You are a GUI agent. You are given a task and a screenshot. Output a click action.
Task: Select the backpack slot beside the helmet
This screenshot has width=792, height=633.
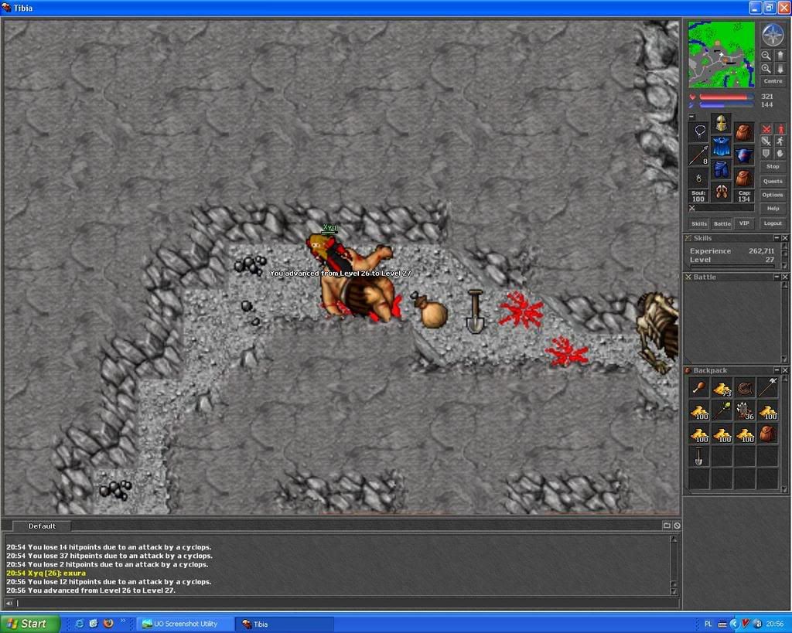tap(743, 131)
